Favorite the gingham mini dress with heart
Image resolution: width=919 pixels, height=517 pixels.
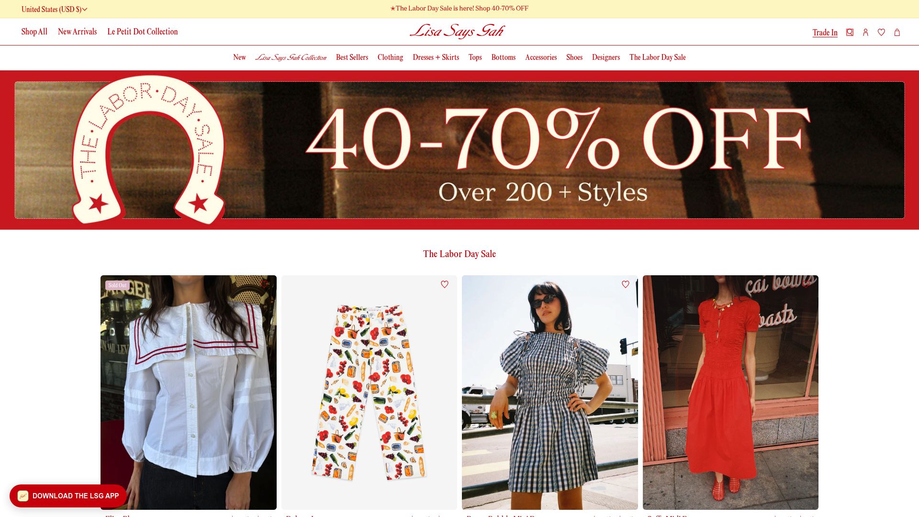coord(625,284)
